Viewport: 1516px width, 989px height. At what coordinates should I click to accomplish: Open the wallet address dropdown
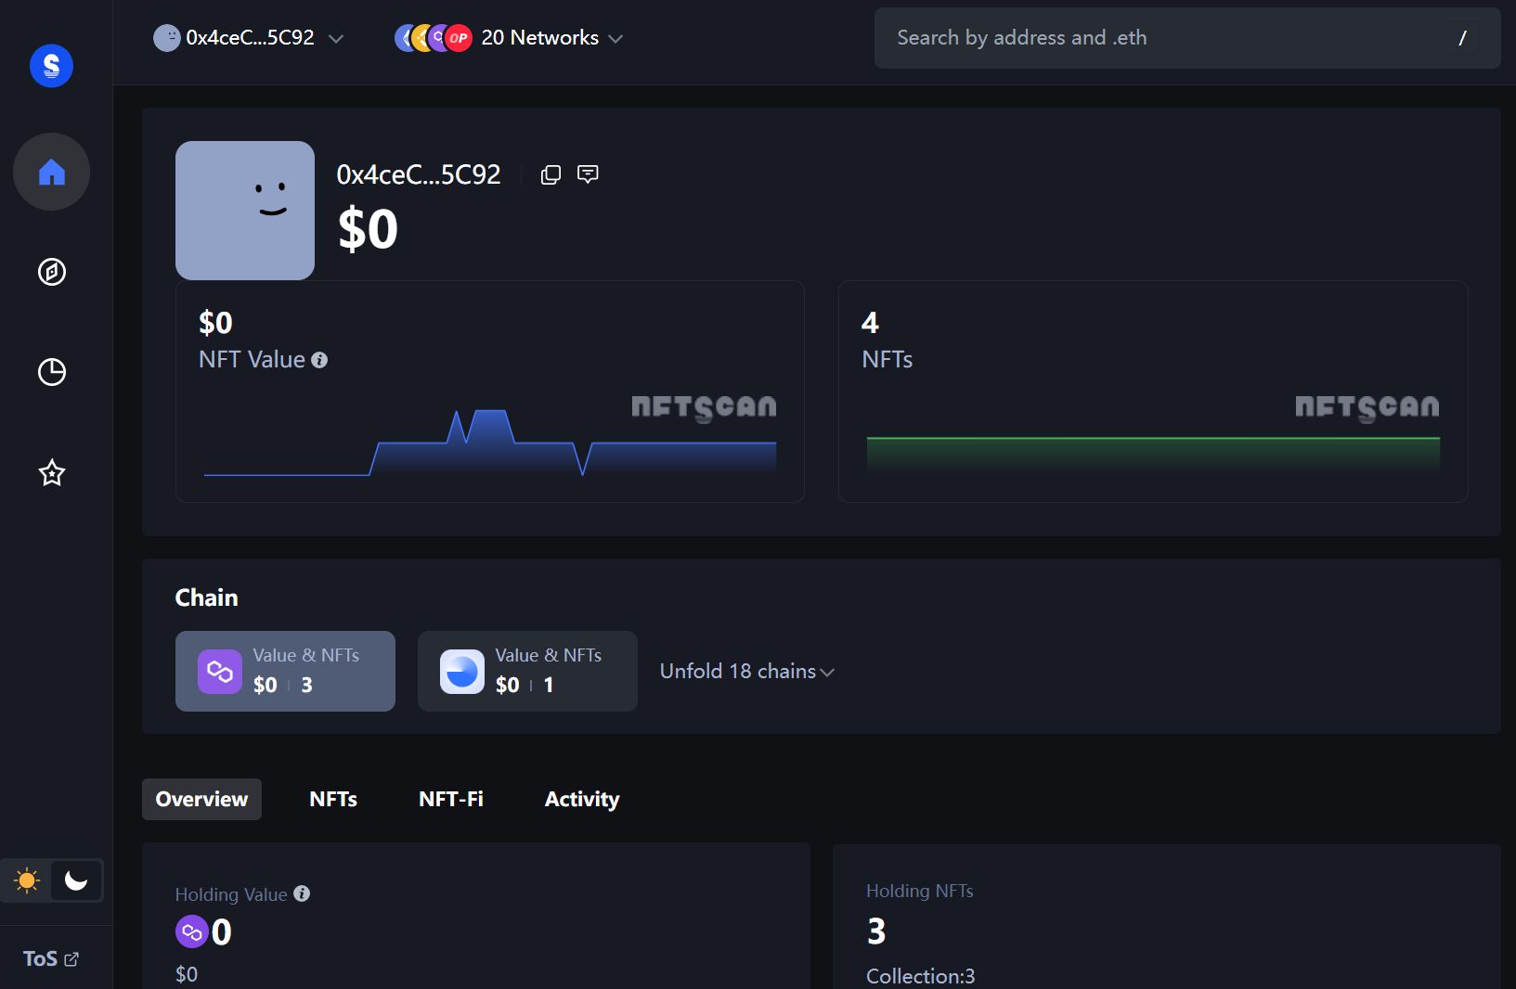[x=249, y=38]
